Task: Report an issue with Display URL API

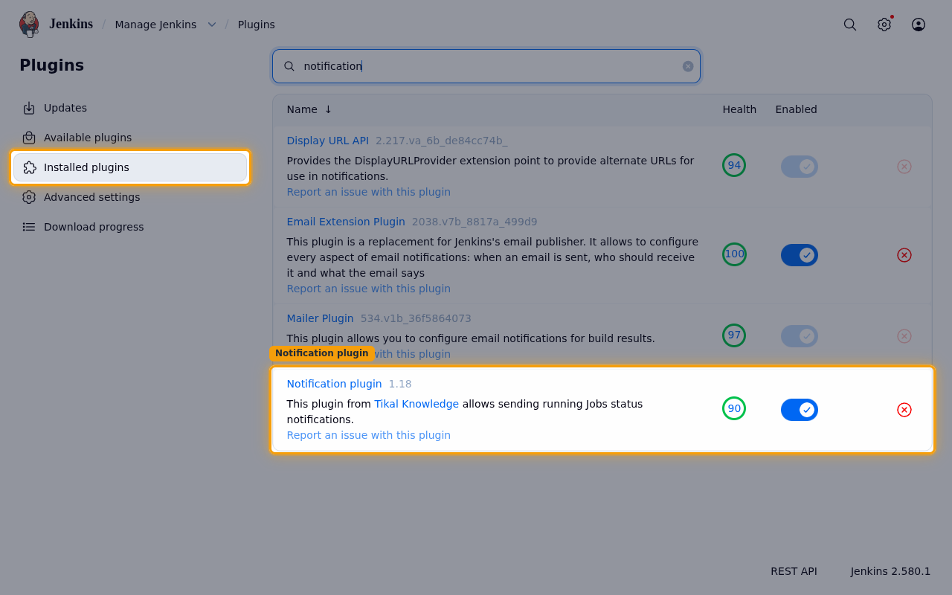Action: point(369,192)
